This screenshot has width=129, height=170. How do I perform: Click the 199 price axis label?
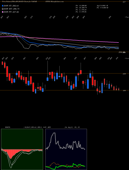tap(124, 90)
